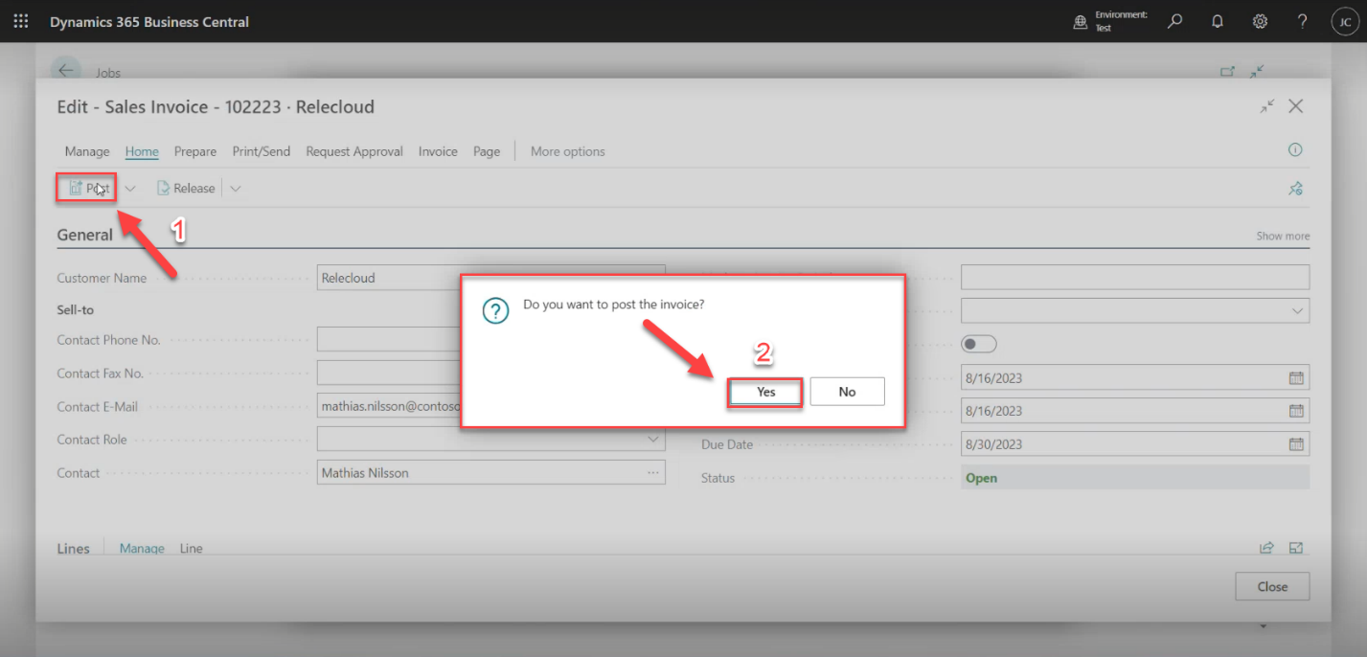Click the collapse arrows icon in Jobs page
Screen dimensions: 1367x657
pyautogui.click(x=1257, y=72)
